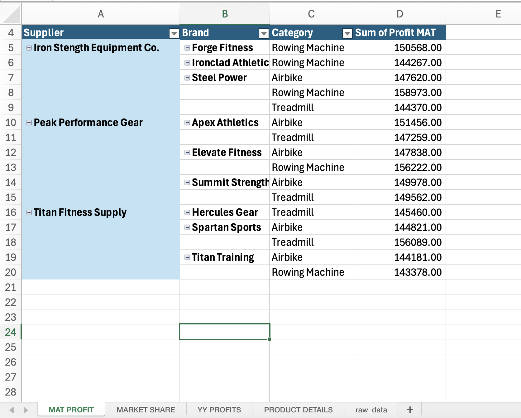The image size is (521, 418).
Task: Collapse the Forge Fitness brand rows
Action: (187, 47)
